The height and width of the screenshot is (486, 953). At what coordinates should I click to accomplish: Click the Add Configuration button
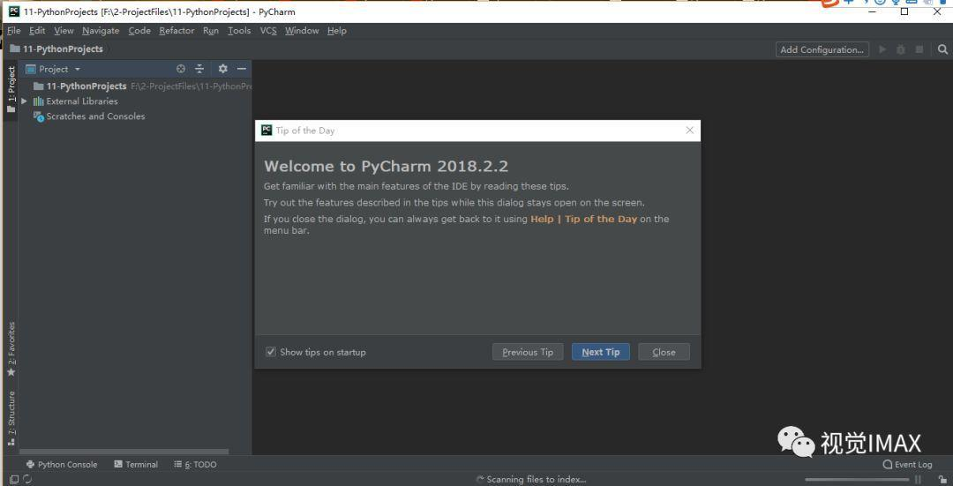[822, 49]
